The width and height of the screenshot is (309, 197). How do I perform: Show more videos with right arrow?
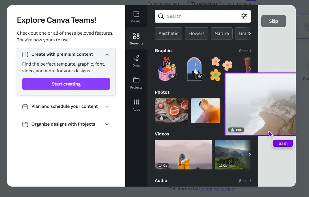point(250,155)
